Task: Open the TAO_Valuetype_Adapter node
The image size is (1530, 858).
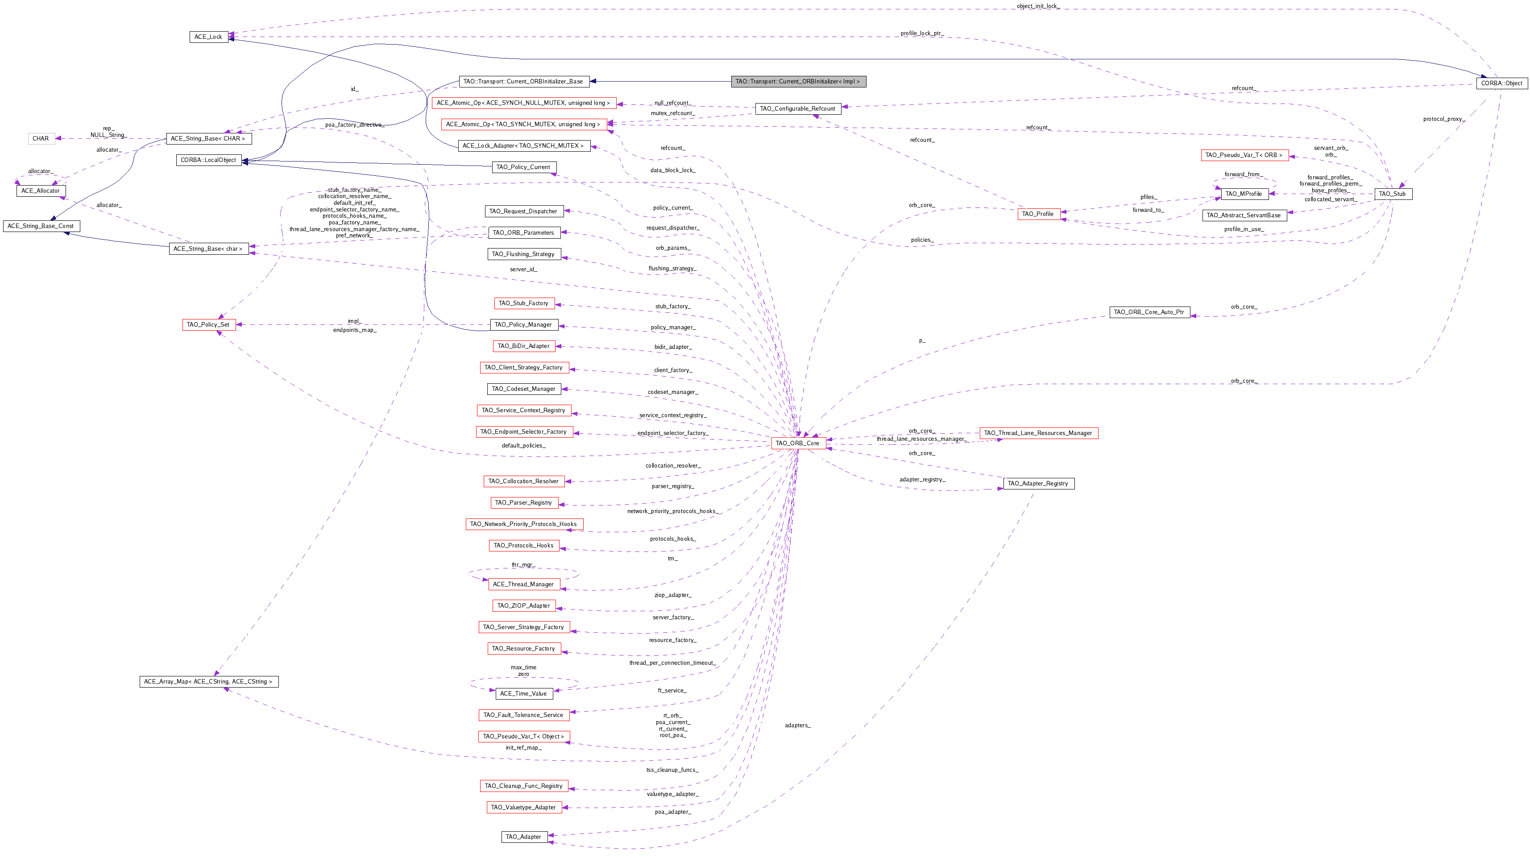Action: (524, 808)
